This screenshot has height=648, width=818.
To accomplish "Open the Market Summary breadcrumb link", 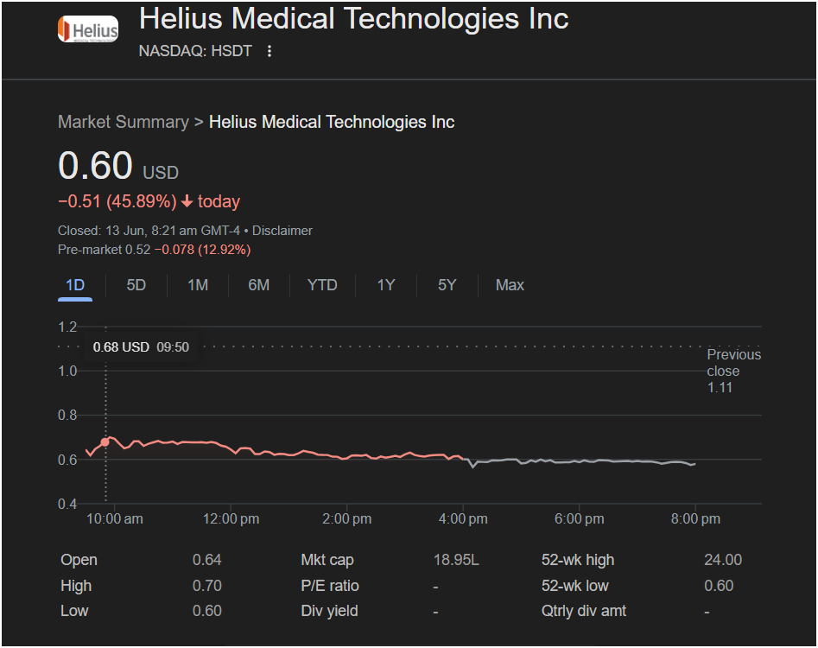I will click(123, 122).
